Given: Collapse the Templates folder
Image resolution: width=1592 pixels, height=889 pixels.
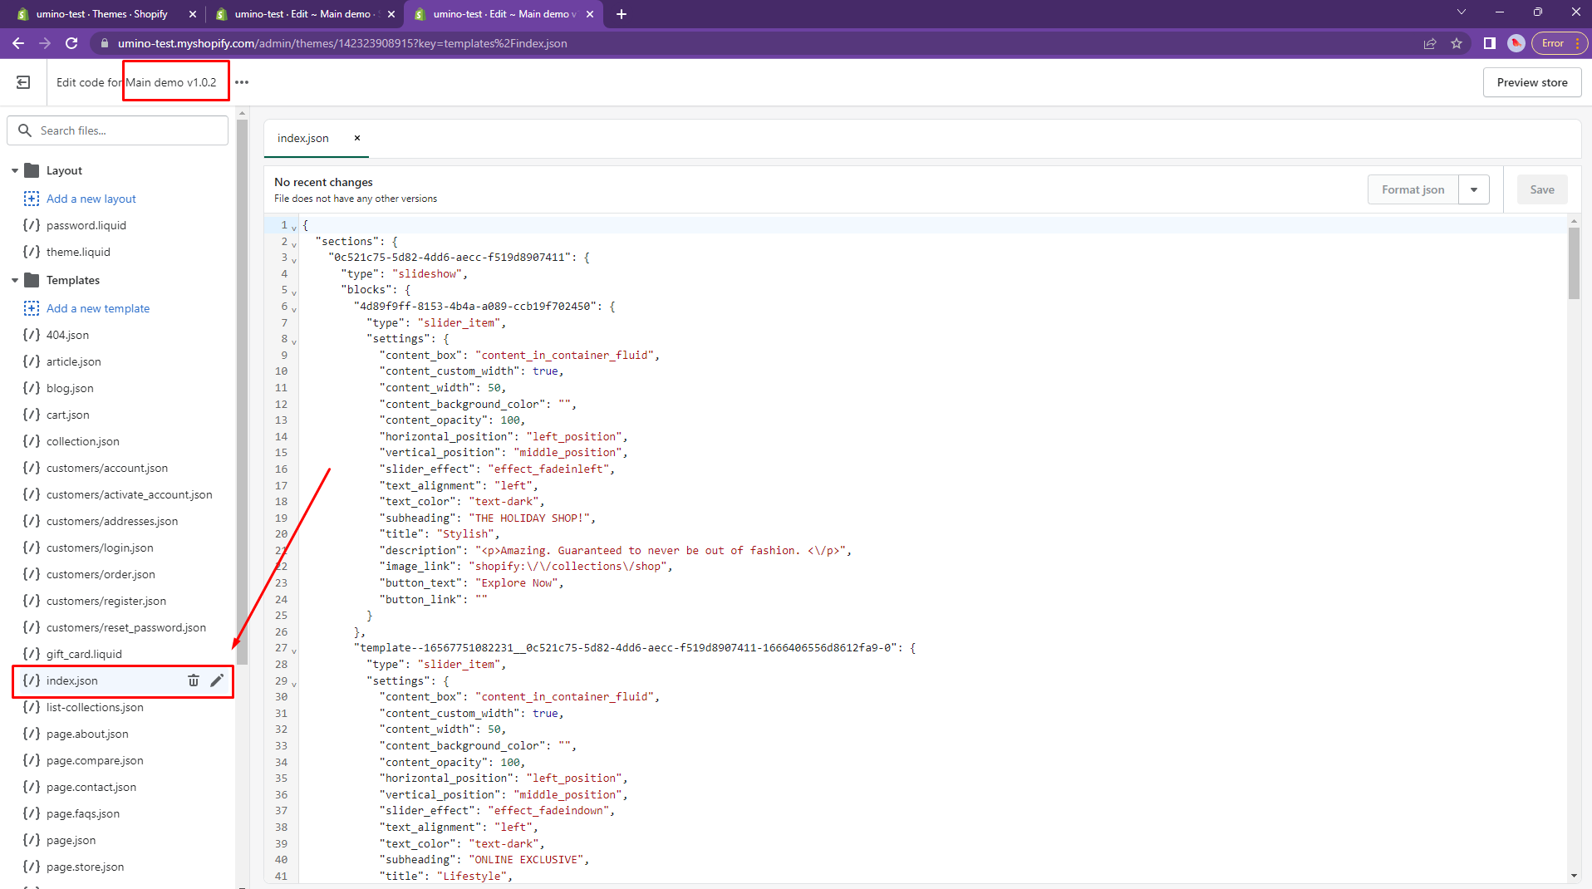Looking at the screenshot, I should tap(15, 280).
